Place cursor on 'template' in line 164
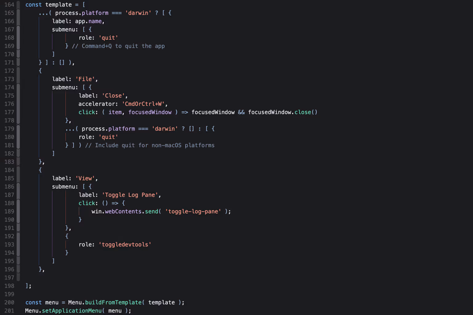Image resolution: width=473 pixels, height=315 pixels. (x=59, y=5)
